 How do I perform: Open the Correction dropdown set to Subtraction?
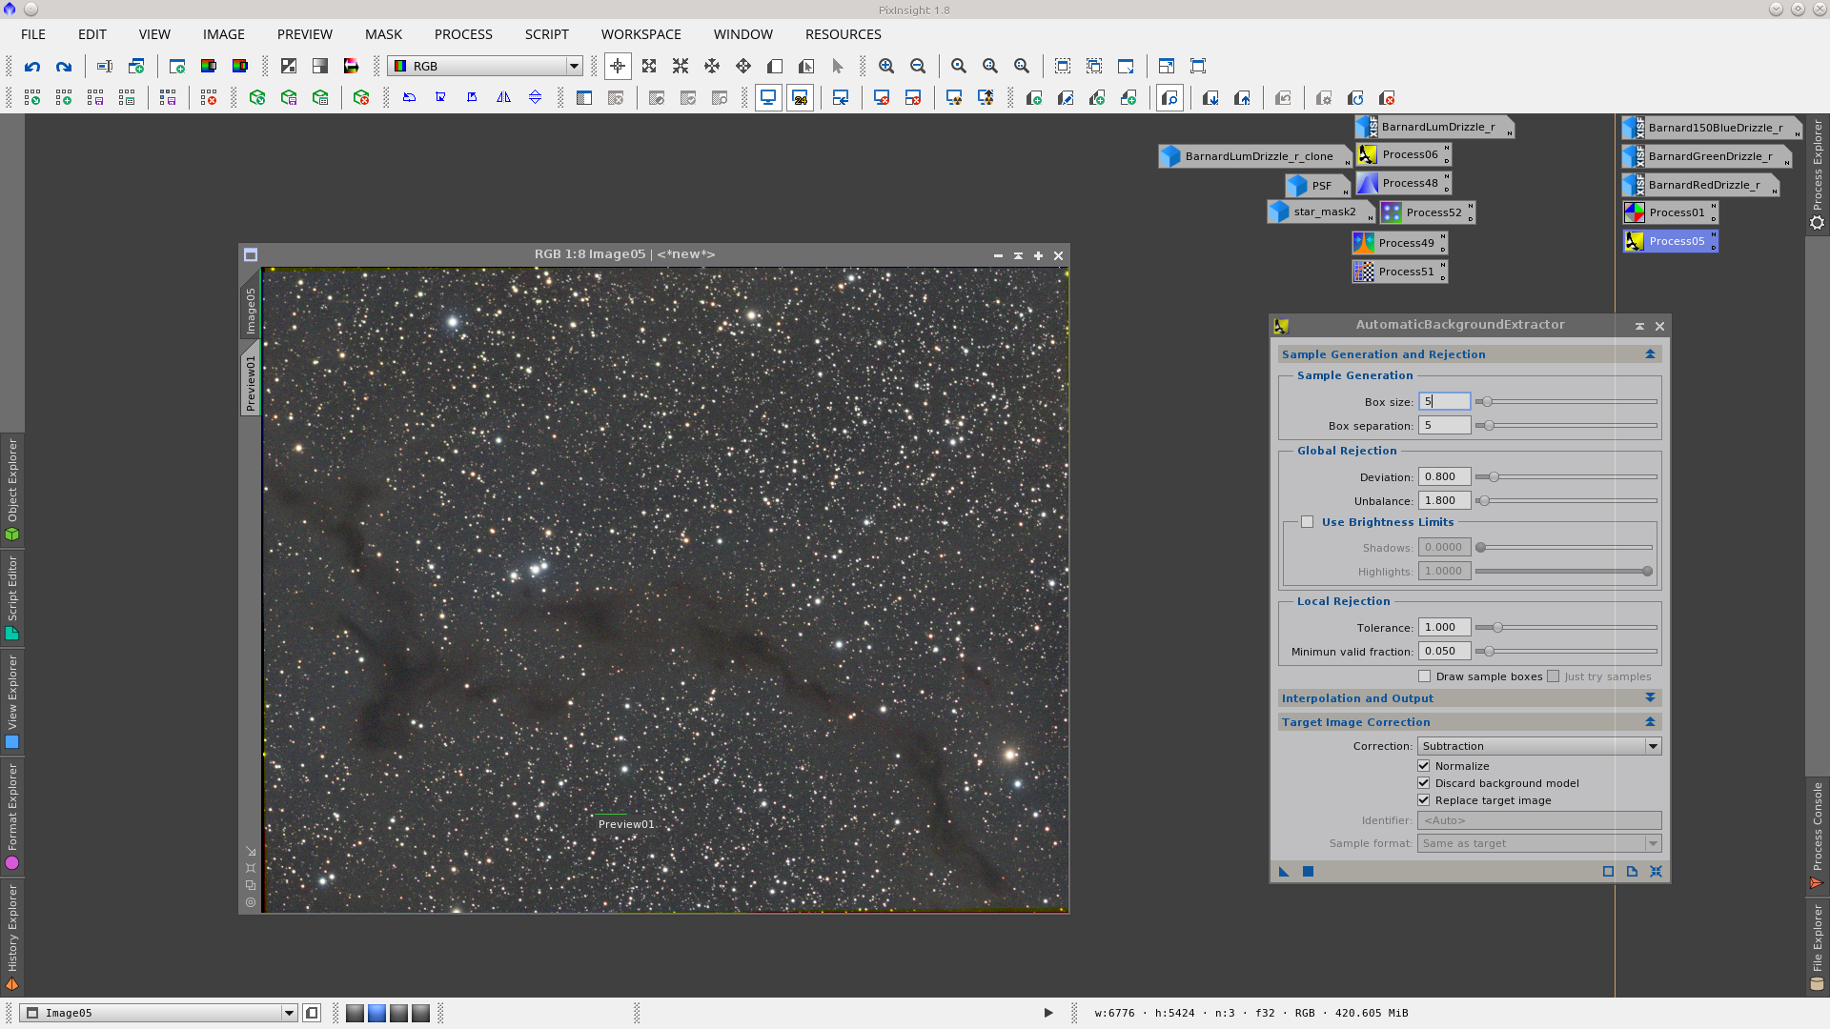(1539, 746)
